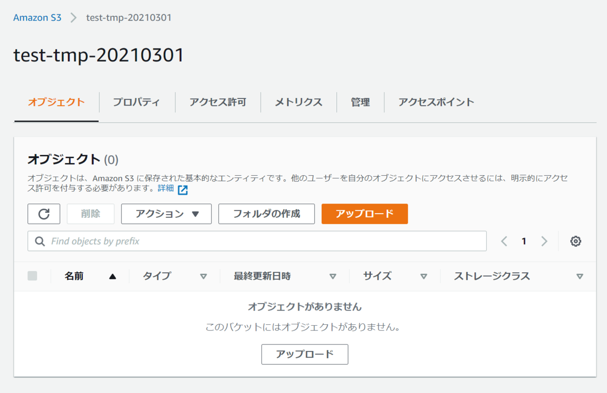Toggle sort order on the 名前 column
The width and height of the screenshot is (607, 393).
coord(112,276)
